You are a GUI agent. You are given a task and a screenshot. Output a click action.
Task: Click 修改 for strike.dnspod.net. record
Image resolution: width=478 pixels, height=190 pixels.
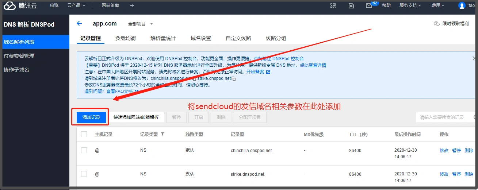click(444, 174)
